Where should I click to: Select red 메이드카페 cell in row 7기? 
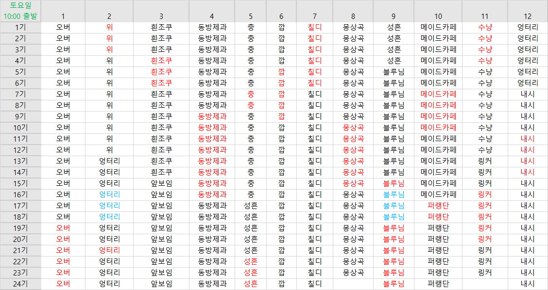438,94
